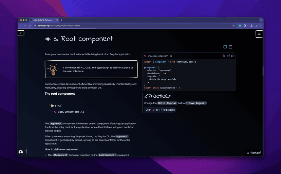Click the learnbydo.ing address bar URL
Screen dimensions: 281x174
coord(59,26)
